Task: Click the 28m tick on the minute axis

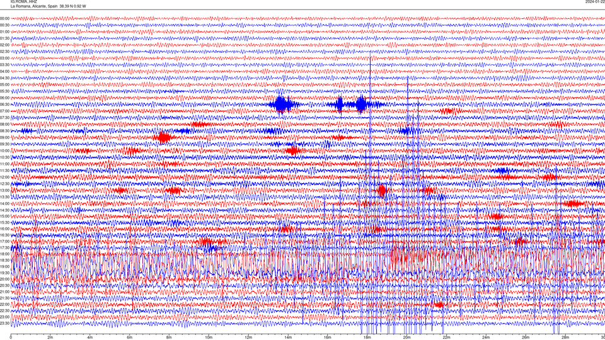Action: (x=565, y=337)
